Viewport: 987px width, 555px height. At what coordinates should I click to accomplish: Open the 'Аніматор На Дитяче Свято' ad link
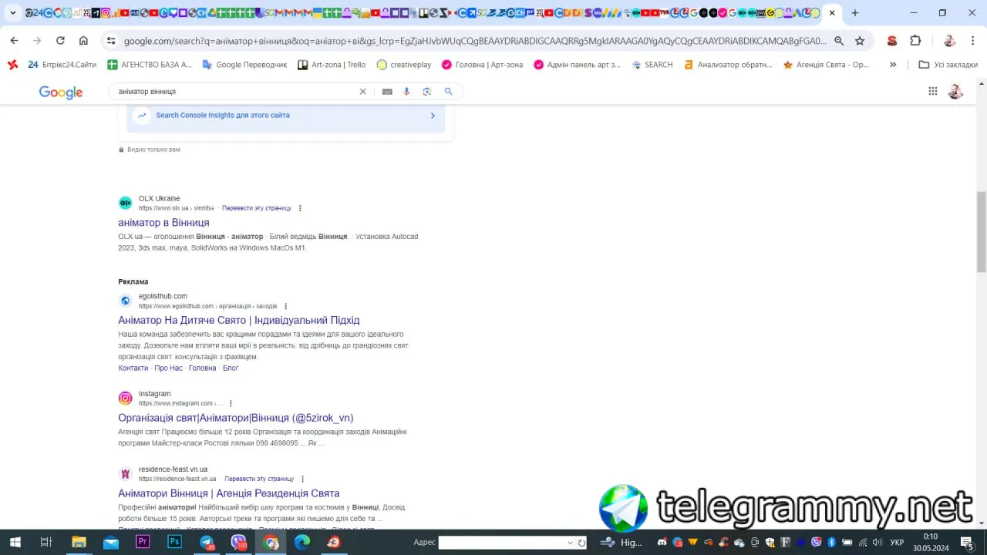point(239,321)
